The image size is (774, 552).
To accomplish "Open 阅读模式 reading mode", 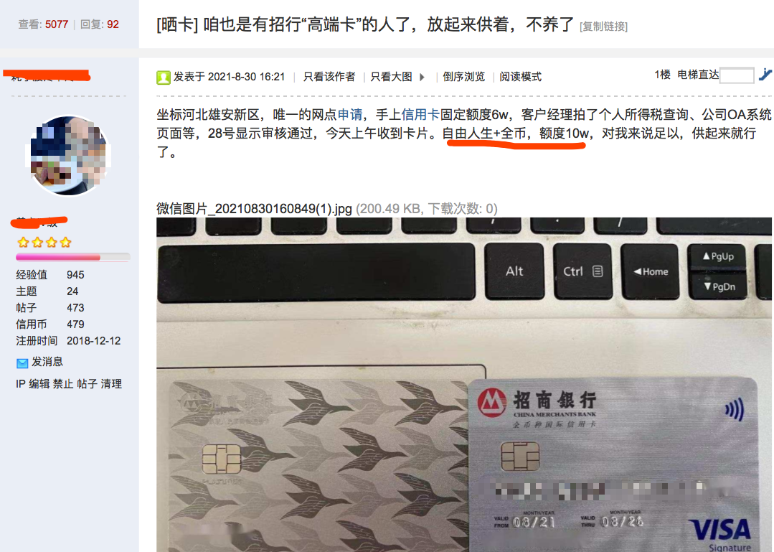I will coord(520,77).
